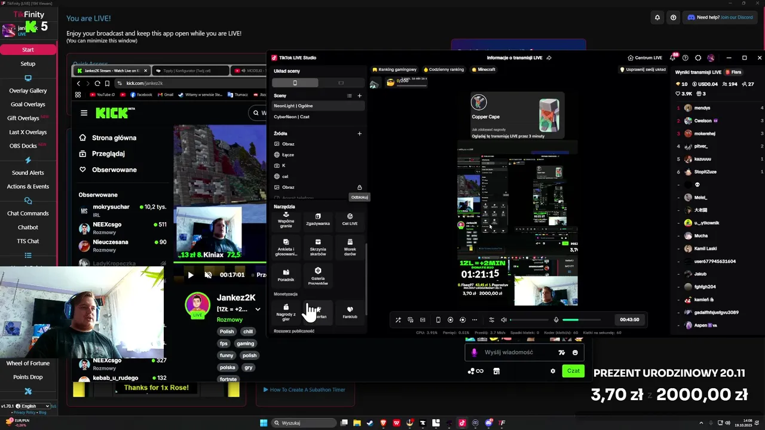This screenshot has width=765, height=430.
Task: Expand Janke2K stream title chevron
Action: (258, 309)
